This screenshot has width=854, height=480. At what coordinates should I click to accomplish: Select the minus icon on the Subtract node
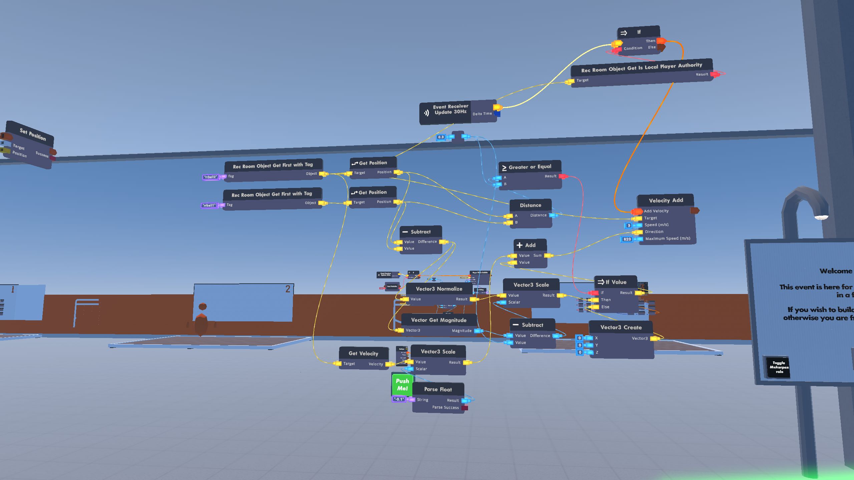coord(406,231)
